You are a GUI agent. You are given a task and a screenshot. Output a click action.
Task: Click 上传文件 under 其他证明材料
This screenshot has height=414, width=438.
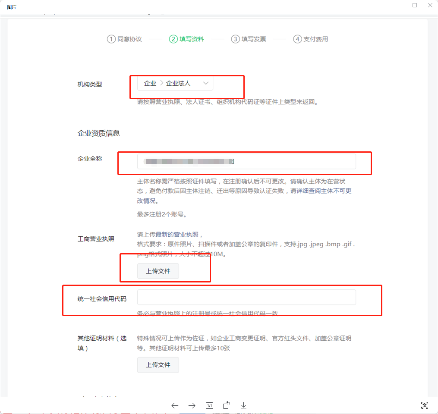[x=158, y=365]
